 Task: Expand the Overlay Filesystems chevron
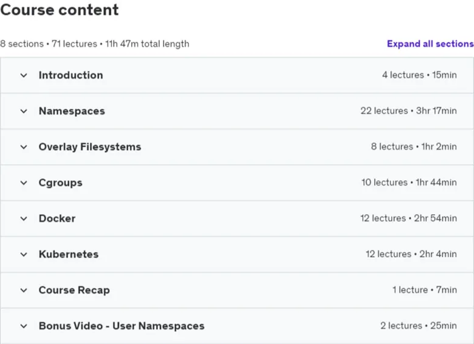coord(24,147)
